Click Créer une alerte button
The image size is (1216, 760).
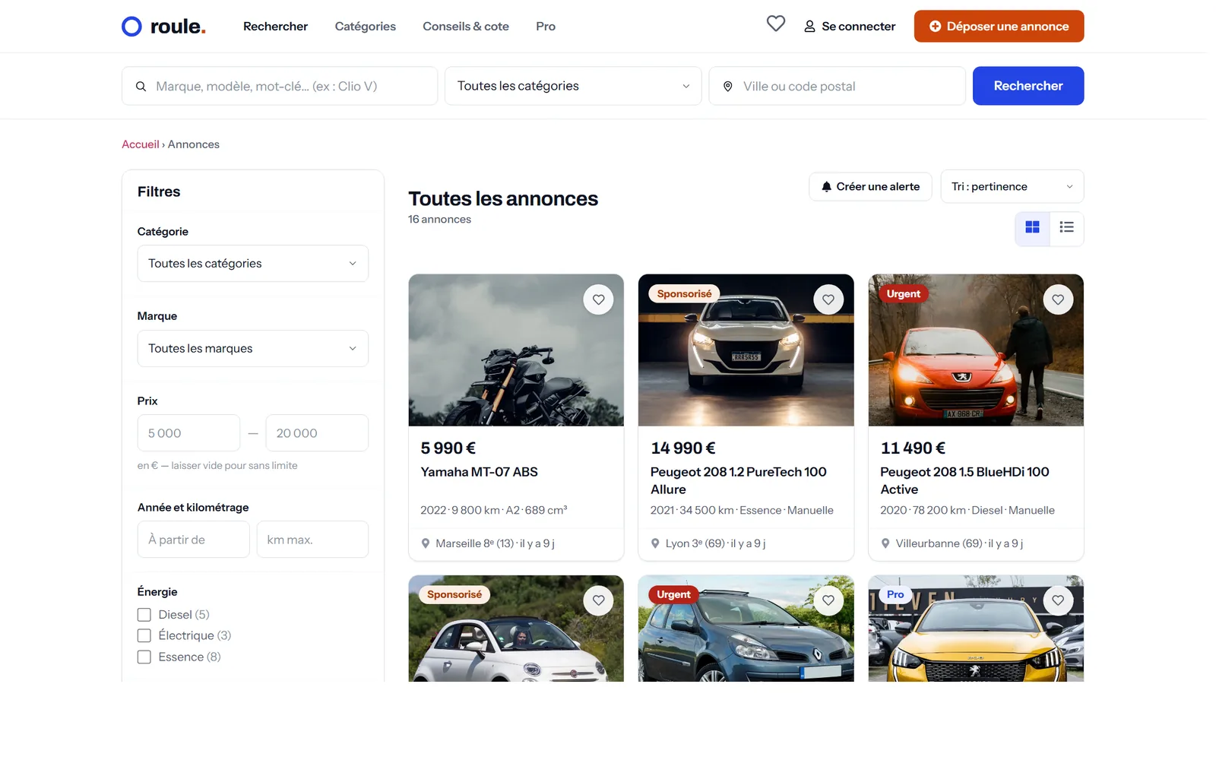point(870,187)
